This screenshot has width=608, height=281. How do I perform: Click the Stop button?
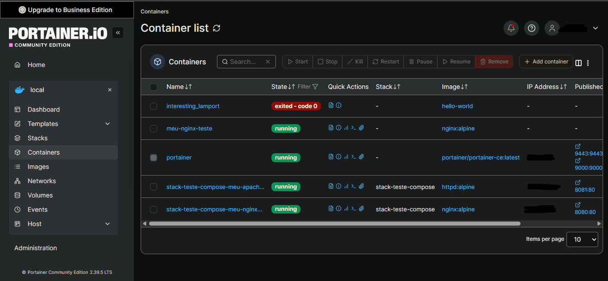pyautogui.click(x=328, y=62)
